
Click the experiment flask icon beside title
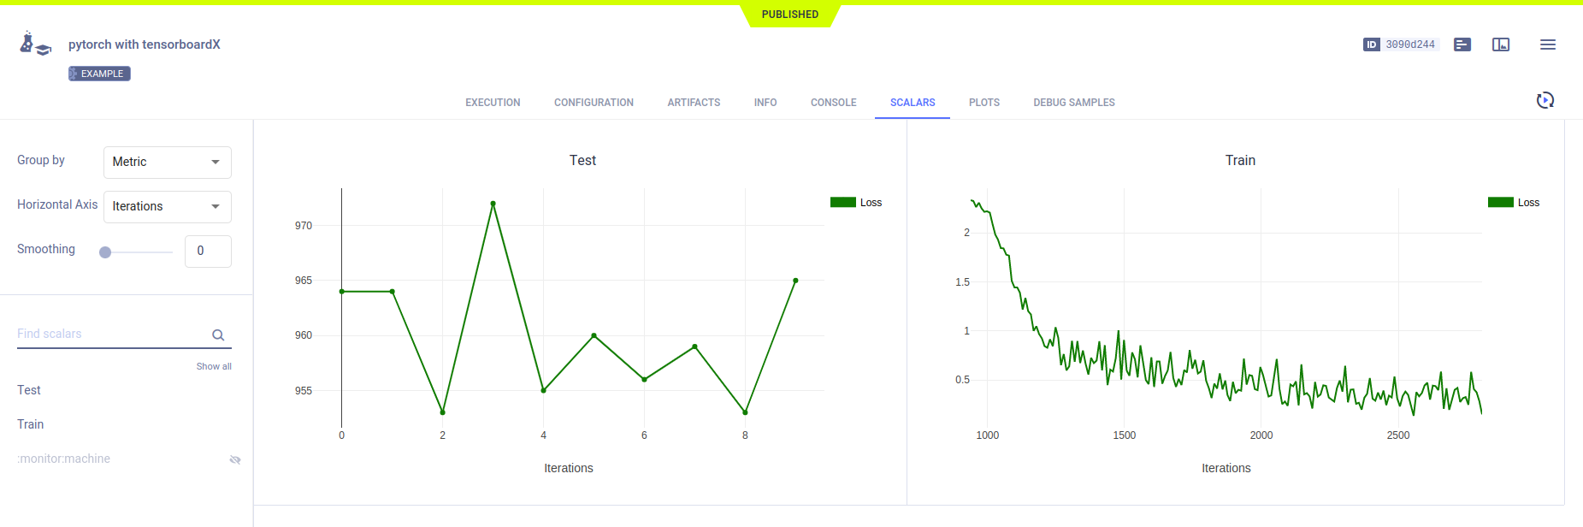click(x=34, y=44)
